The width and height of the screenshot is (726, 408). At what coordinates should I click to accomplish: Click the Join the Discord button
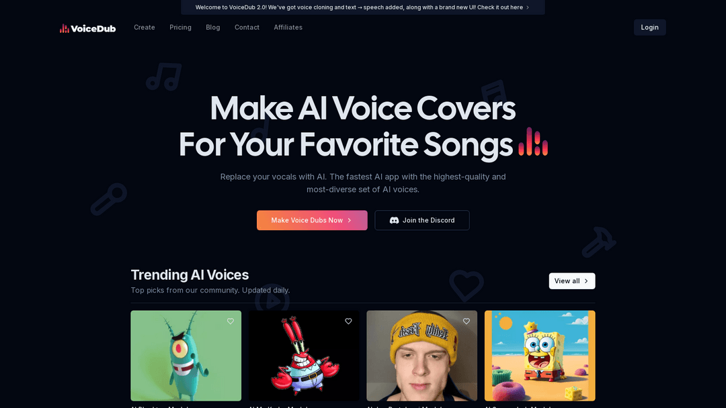pyautogui.click(x=421, y=220)
